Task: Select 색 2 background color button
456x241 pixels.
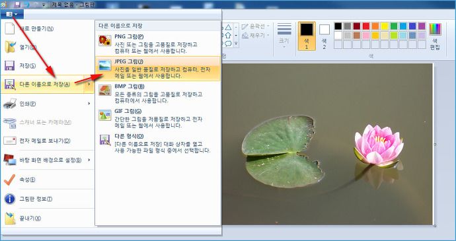Action: [324, 36]
